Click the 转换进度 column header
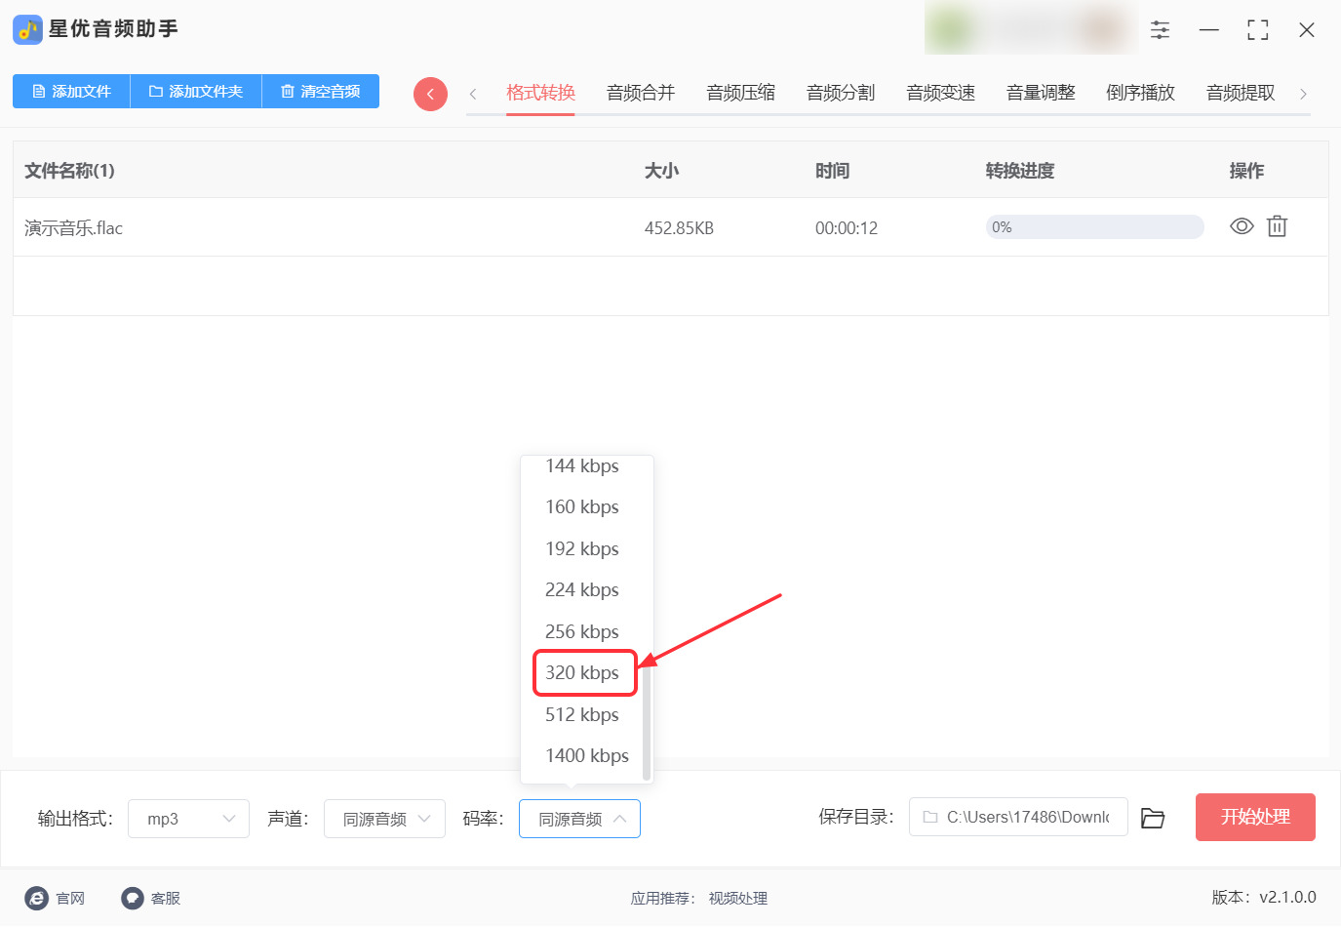Image resolution: width=1341 pixels, height=927 pixels. 1020,171
